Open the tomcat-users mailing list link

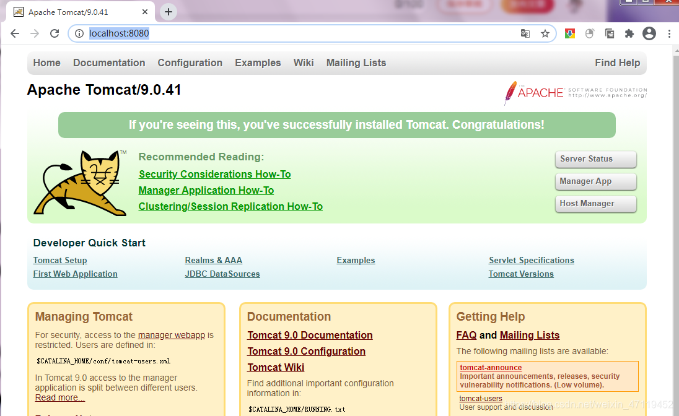(x=481, y=398)
